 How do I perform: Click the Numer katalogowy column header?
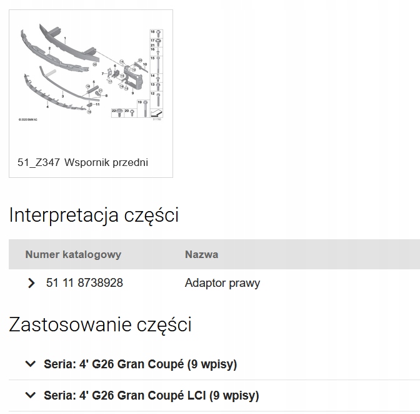coord(73,254)
